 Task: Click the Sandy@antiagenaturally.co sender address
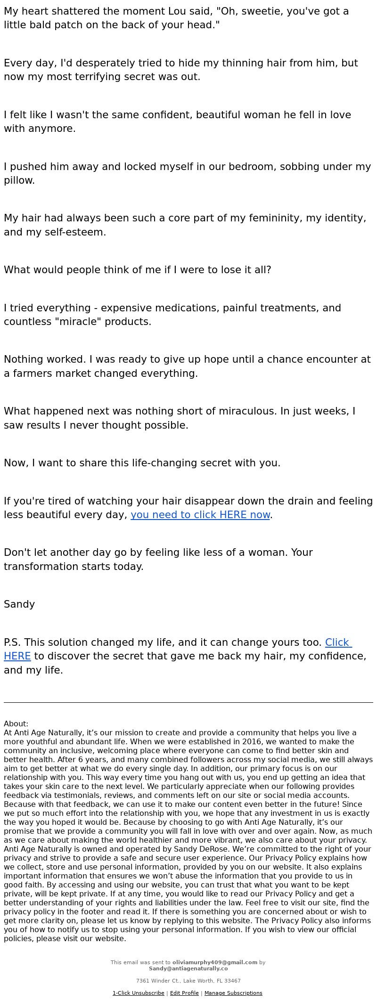[x=188, y=968]
